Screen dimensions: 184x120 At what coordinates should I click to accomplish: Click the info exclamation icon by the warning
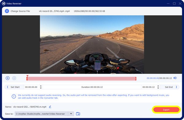[14, 96]
